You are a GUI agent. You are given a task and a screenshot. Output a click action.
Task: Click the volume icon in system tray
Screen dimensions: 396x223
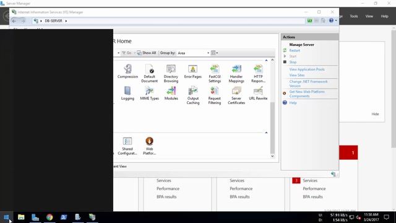point(358,217)
